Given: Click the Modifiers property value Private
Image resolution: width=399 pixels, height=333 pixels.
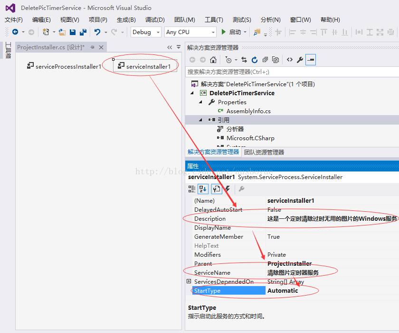Looking at the screenshot, I should click(x=276, y=254).
